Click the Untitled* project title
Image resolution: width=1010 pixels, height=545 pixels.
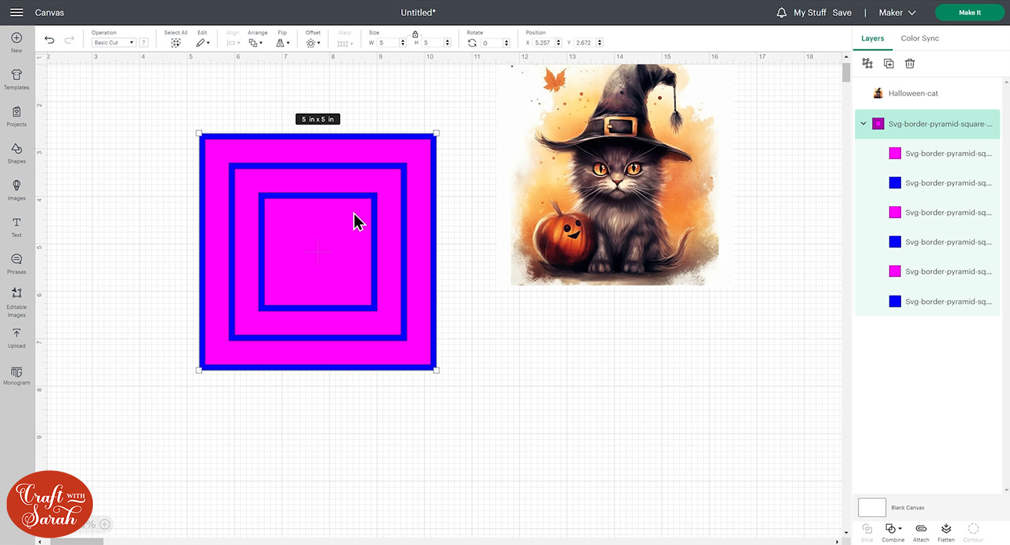click(418, 13)
